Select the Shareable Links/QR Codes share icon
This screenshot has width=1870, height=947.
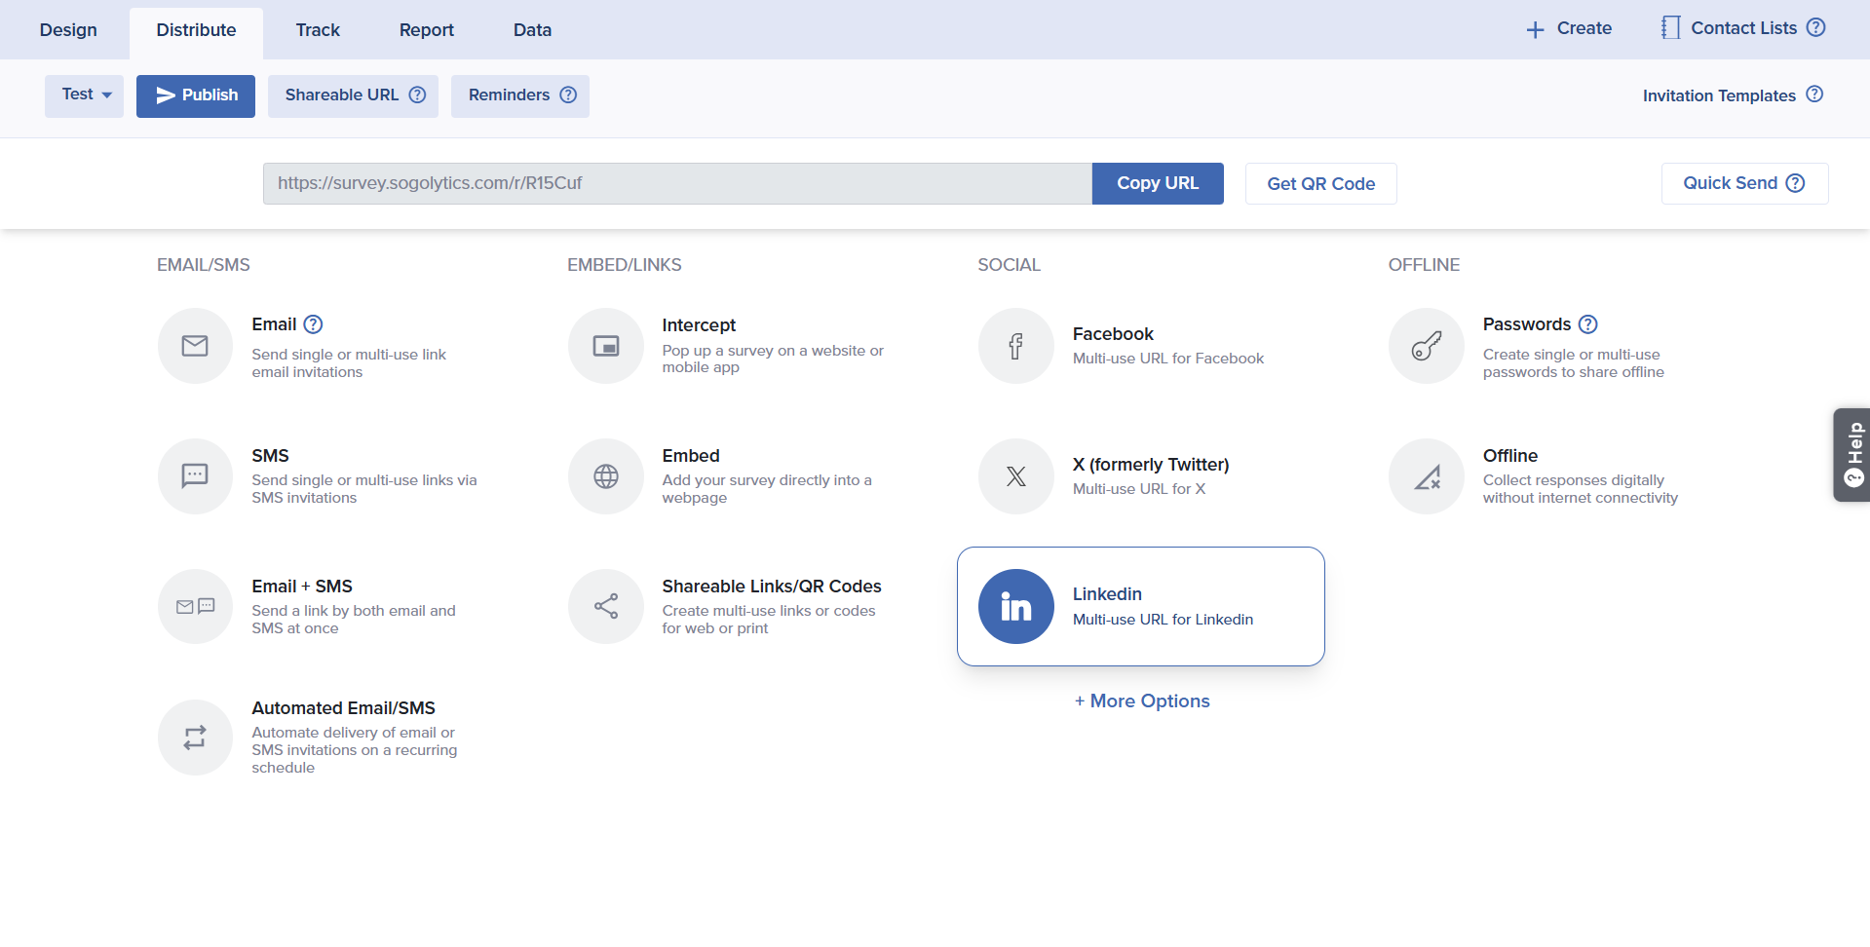coord(606,607)
